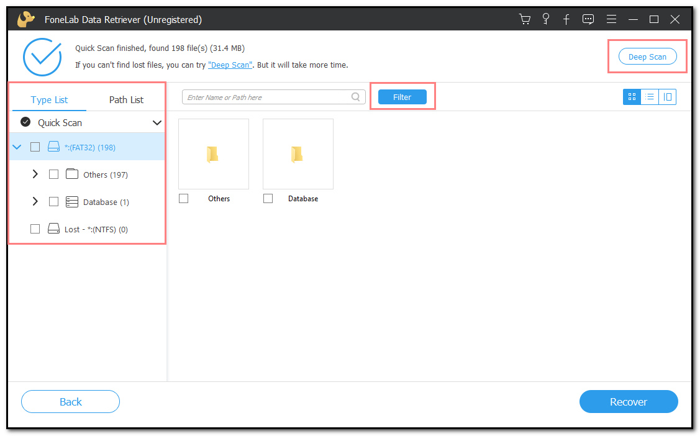Select the Others (197) label

(106, 175)
